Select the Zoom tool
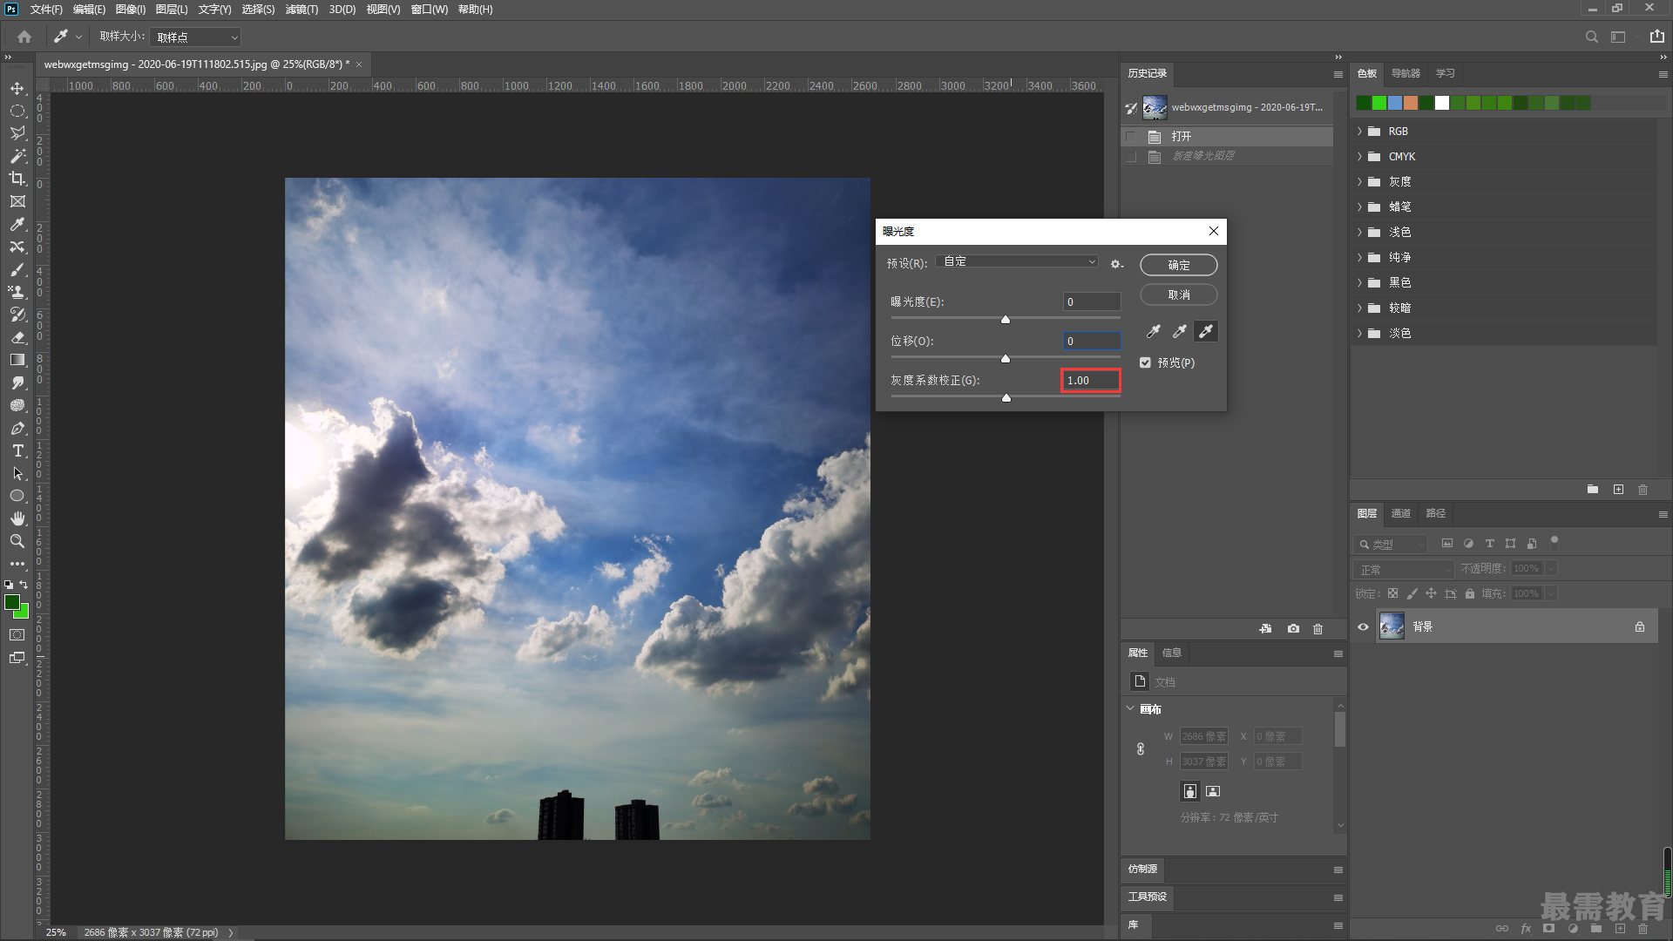 coord(17,541)
